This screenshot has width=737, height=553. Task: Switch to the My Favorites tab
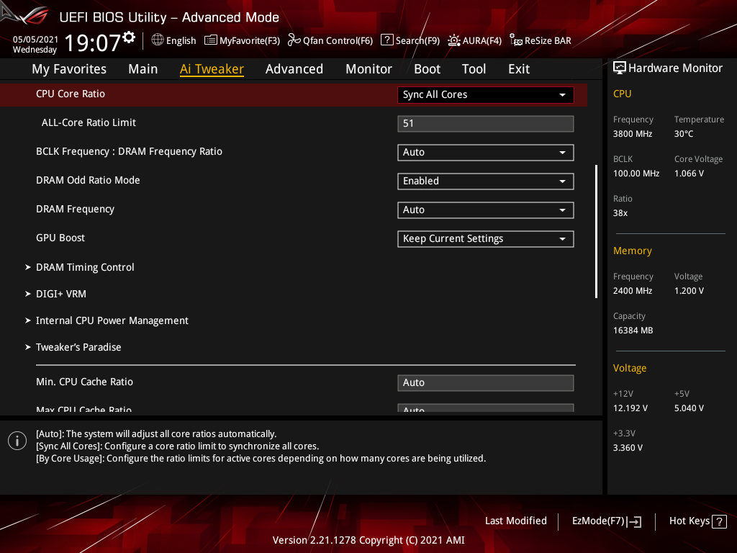[69, 69]
